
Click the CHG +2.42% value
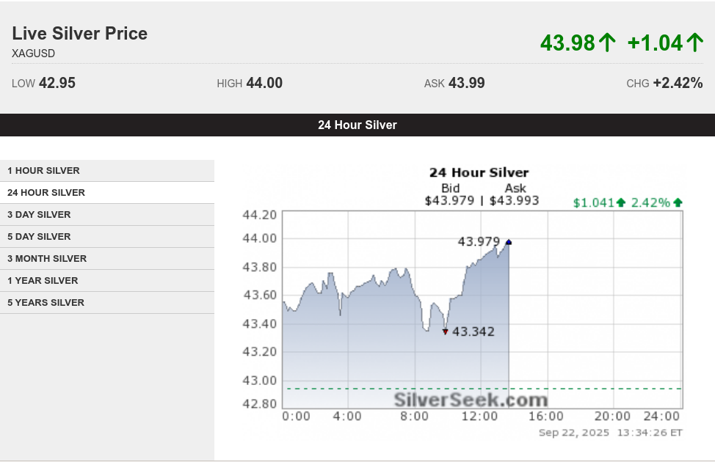pos(678,83)
